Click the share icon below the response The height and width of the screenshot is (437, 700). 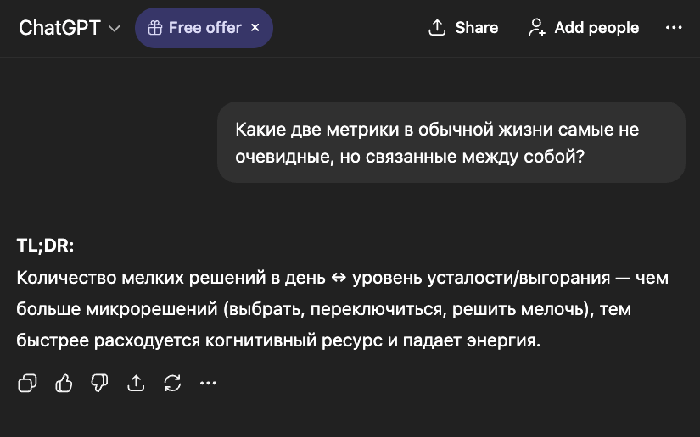click(x=136, y=384)
